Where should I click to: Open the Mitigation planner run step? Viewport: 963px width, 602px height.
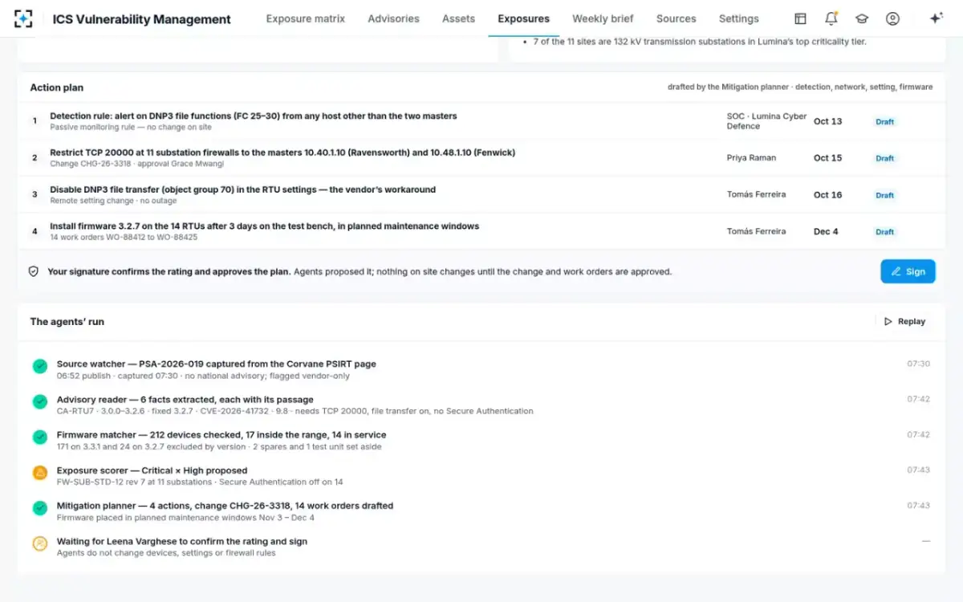[481, 510]
